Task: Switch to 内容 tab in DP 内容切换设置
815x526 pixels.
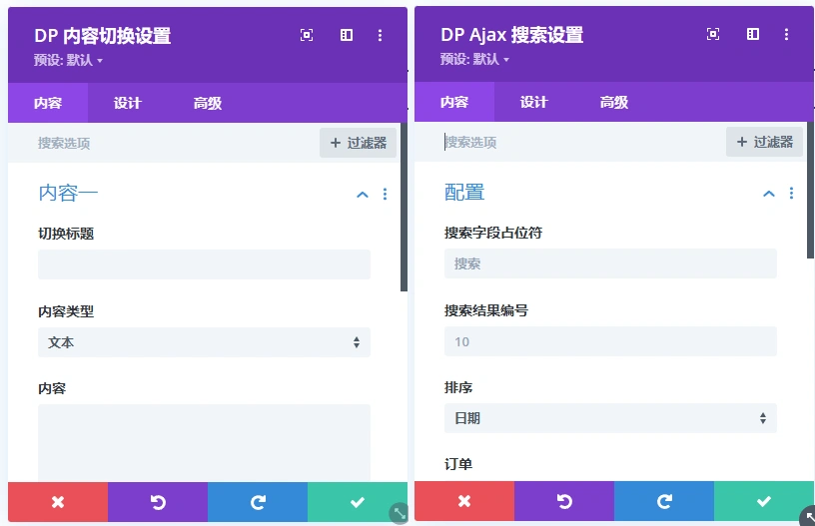Action: point(48,103)
